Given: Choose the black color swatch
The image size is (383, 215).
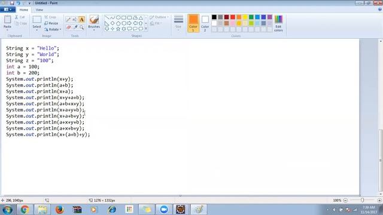Looking at the screenshot, I should coord(214,17).
